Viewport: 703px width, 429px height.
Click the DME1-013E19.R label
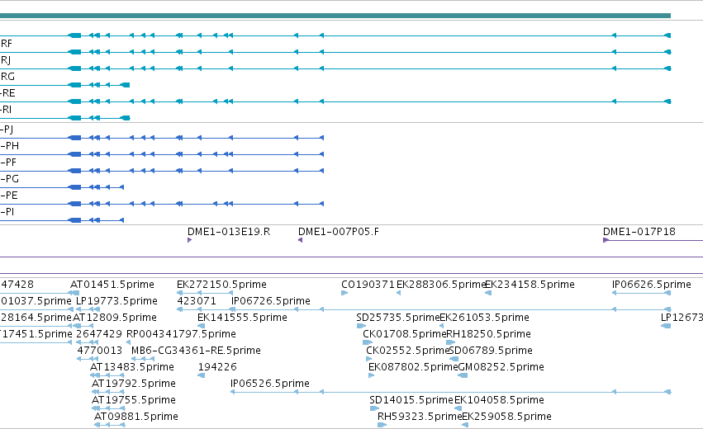point(229,232)
